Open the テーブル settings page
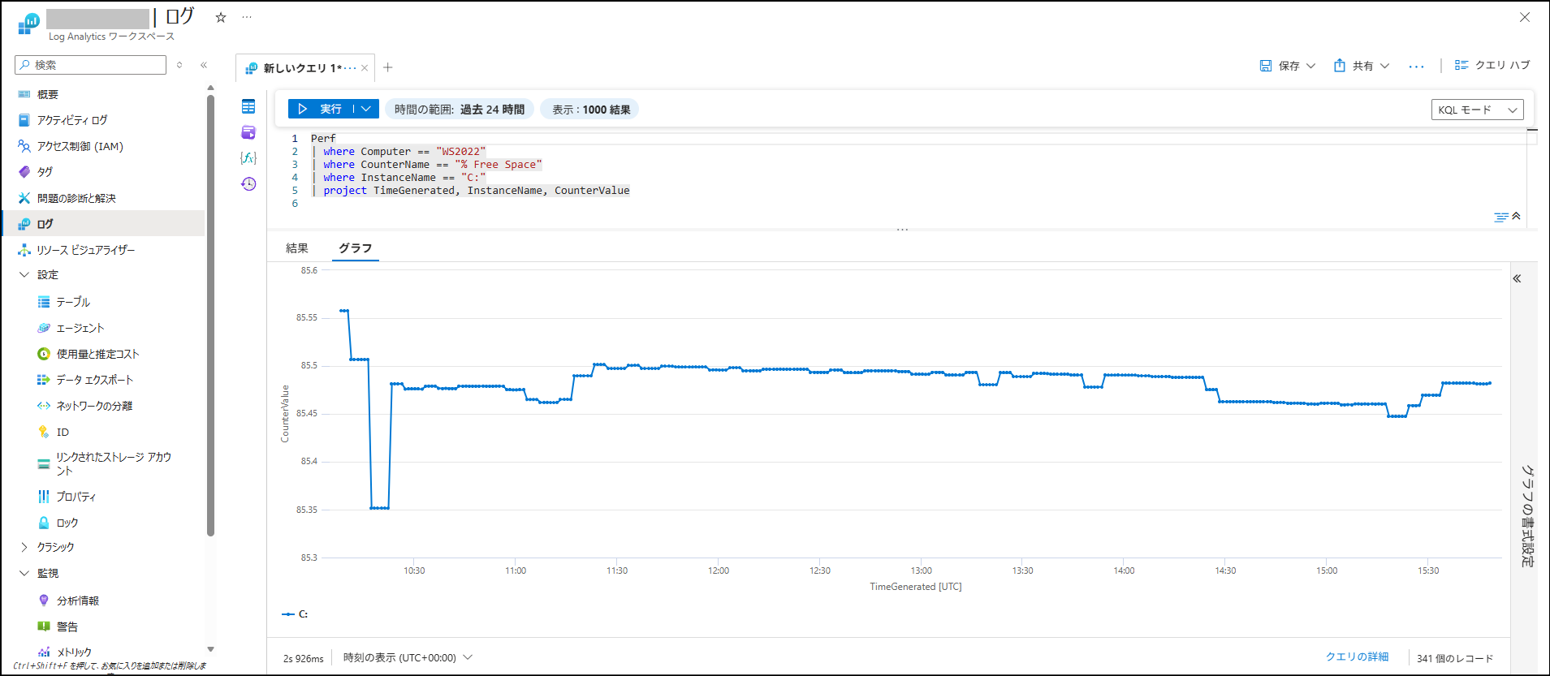Screen dimensions: 1550x676 coord(73,302)
